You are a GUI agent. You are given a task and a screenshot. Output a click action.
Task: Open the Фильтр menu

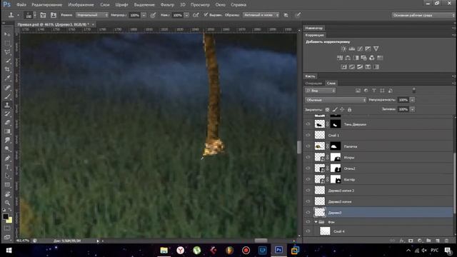click(167, 5)
